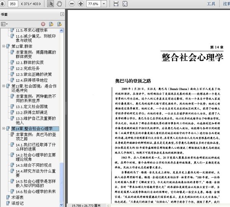
Task: Edit the zoom percentage field 77.6%
Action: coord(94,4)
